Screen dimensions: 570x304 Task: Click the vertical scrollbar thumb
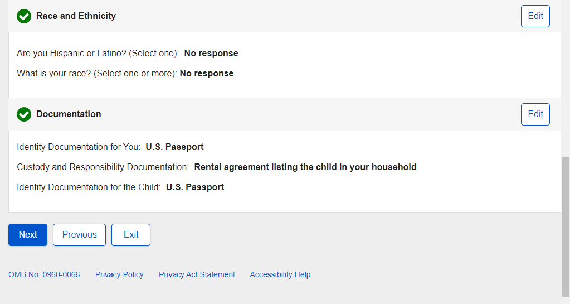(566, 223)
